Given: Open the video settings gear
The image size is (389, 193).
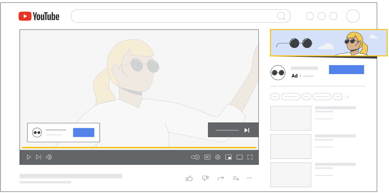Looking at the screenshot, I should coord(218,157).
